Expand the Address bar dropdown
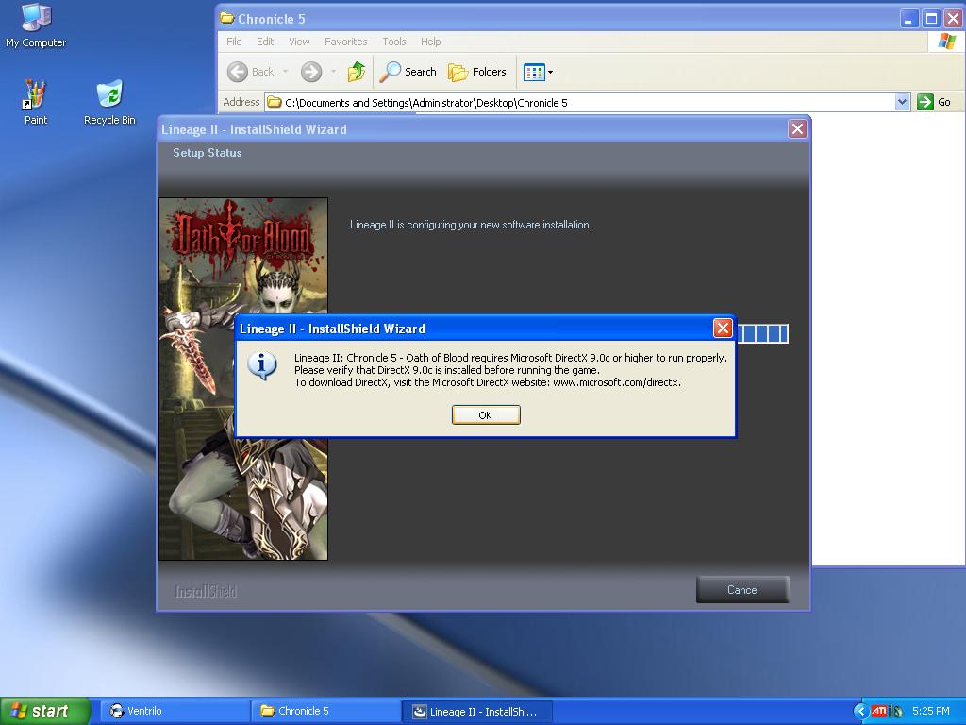 click(x=902, y=102)
